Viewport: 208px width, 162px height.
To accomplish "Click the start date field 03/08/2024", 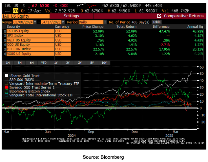I will click(23, 22).
